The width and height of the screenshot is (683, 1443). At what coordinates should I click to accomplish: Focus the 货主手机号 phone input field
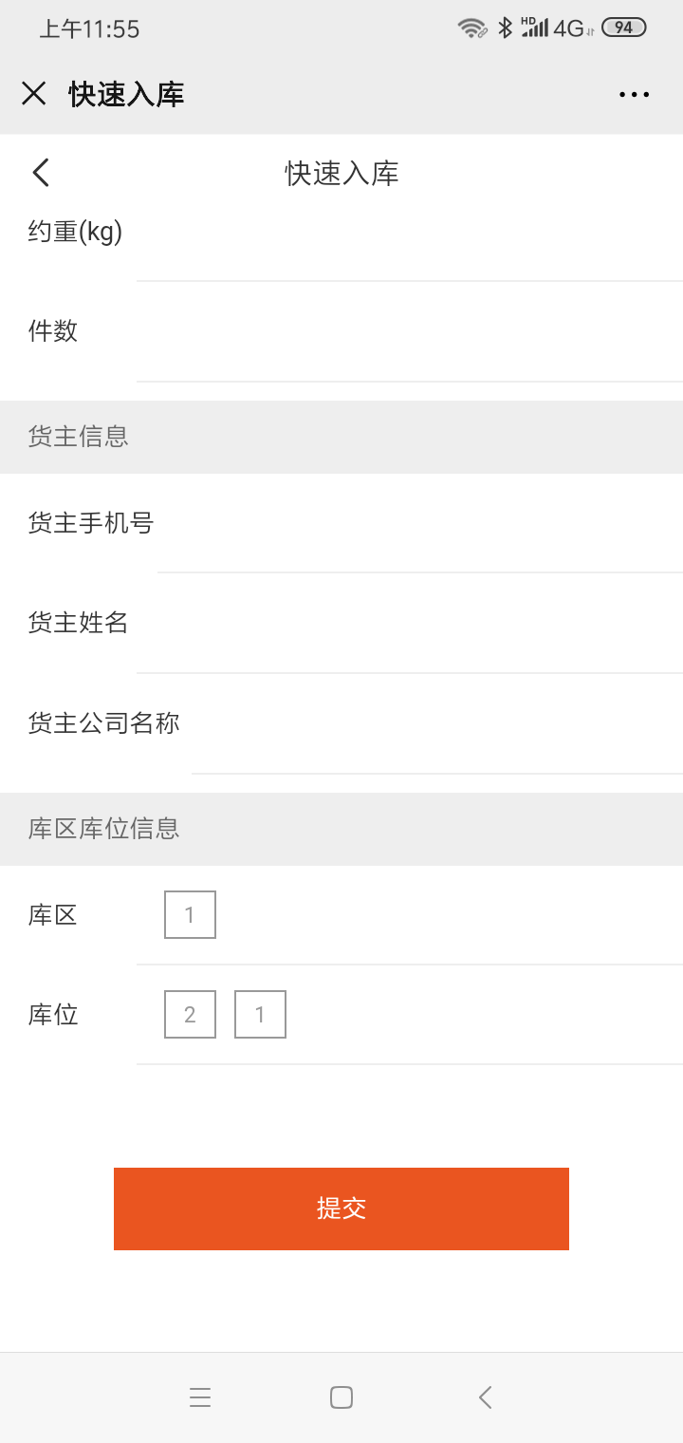pos(420,523)
